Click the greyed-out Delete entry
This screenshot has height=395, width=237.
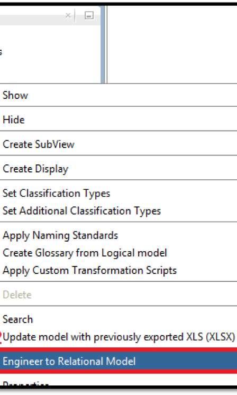[x=118, y=295]
